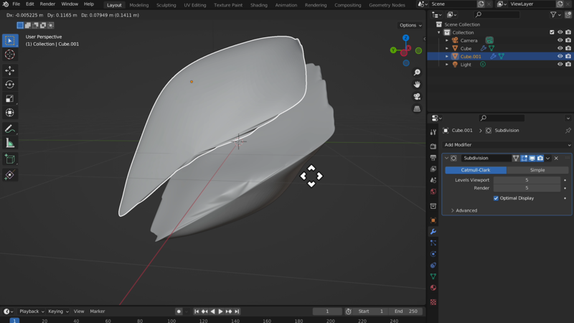Toggle Collection exclude checkbox in outliner
Image resolution: width=574 pixels, height=323 pixels.
coord(552,32)
